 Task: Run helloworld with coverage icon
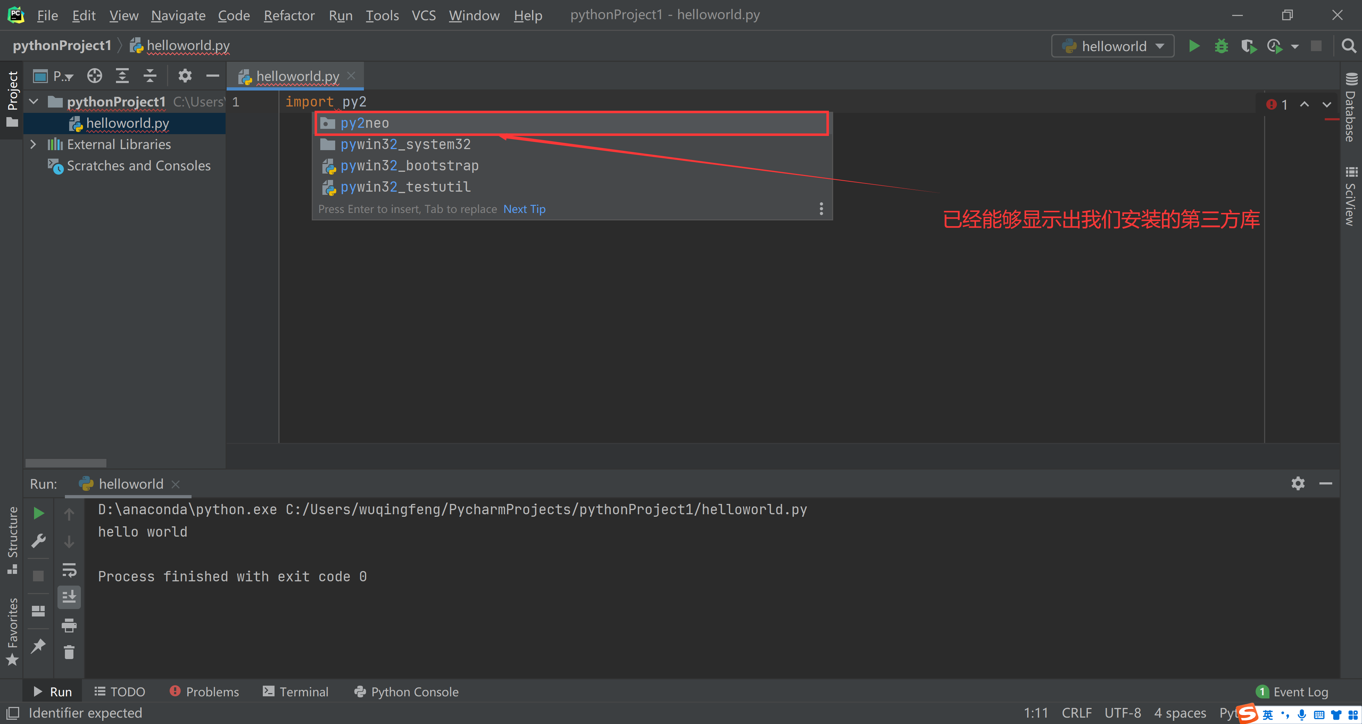point(1248,46)
